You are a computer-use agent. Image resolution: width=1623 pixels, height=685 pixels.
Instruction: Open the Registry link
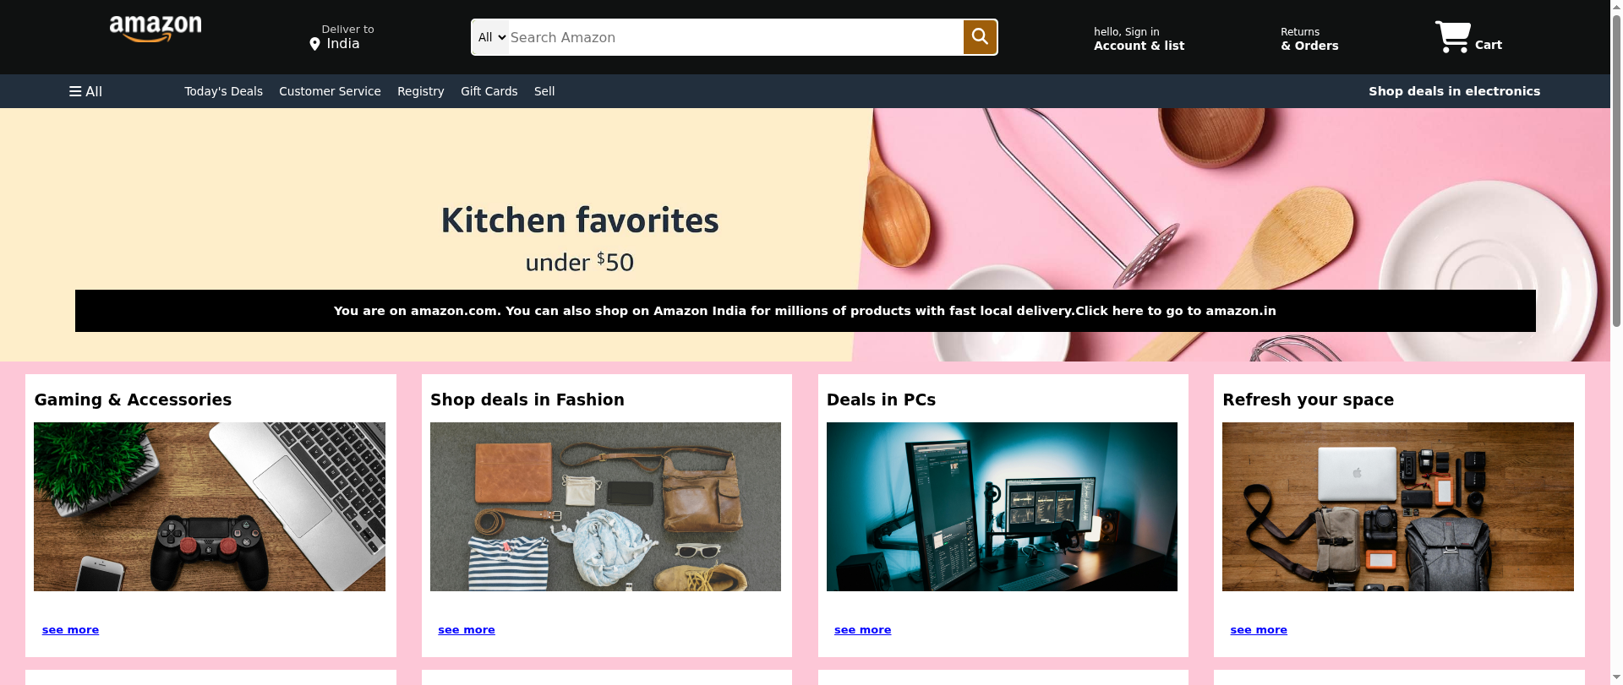(420, 91)
